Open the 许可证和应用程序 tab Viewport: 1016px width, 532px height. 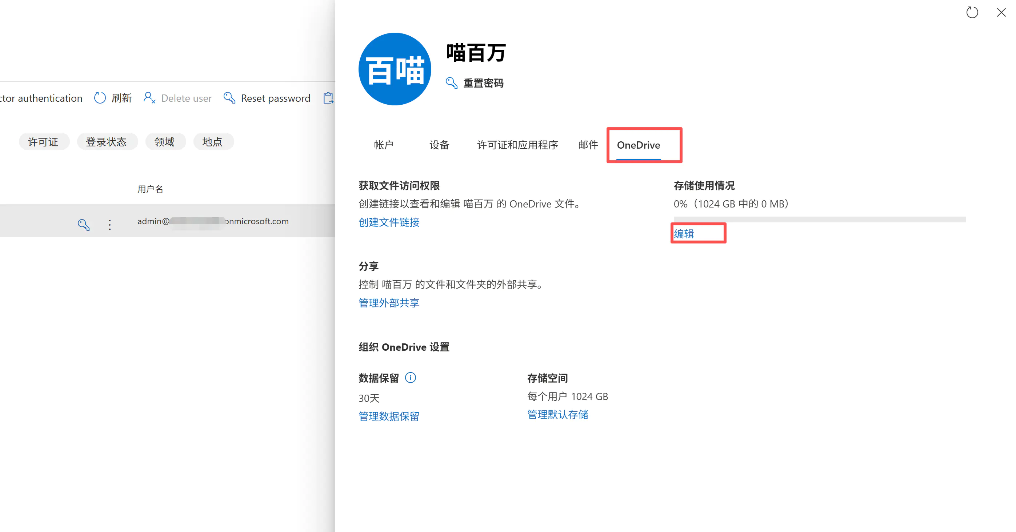[517, 145]
